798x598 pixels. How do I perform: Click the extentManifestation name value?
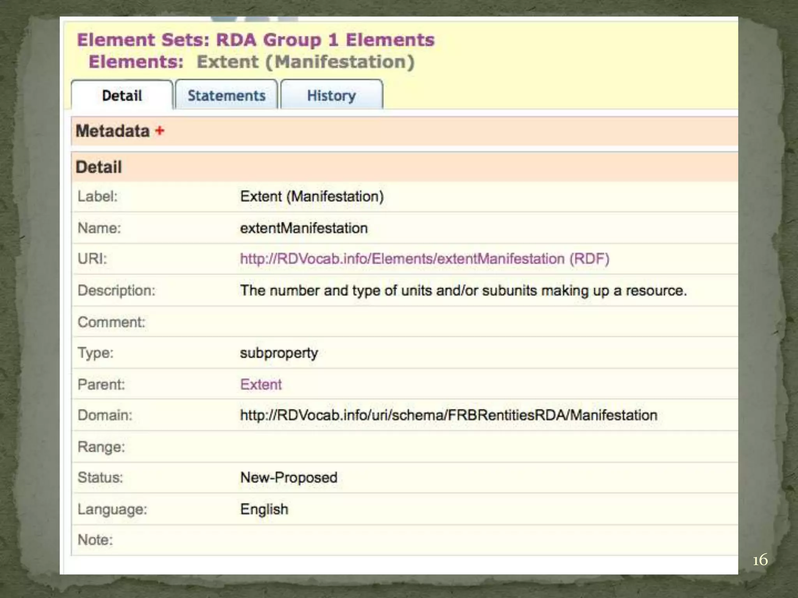click(x=304, y=228)
